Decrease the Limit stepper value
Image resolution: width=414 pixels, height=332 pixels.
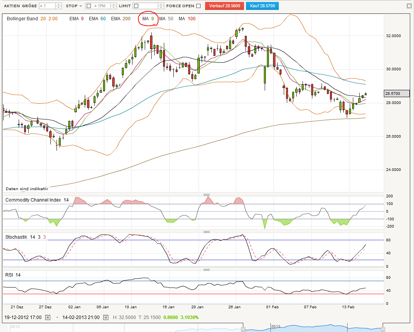click(161, 7)
